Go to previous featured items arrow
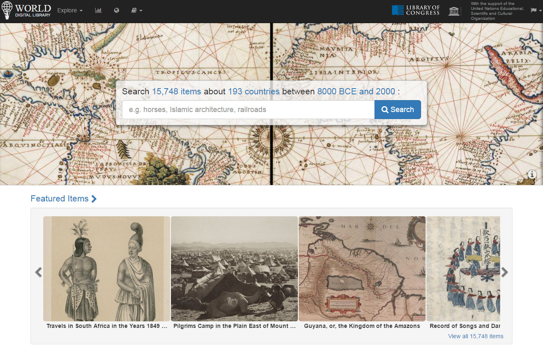The height and width of the screenshot is (358, 543). point(38,272)
